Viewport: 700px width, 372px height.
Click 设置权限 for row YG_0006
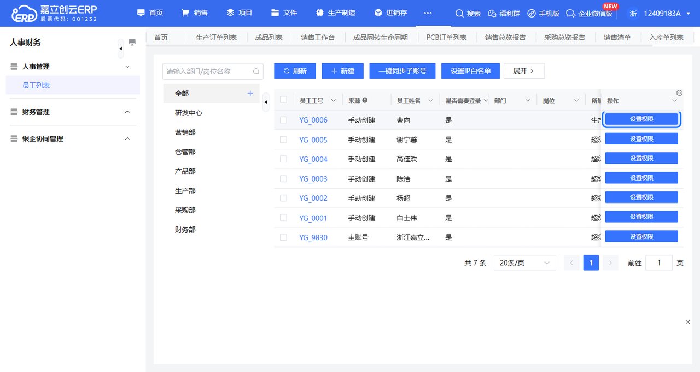(641, 119)
